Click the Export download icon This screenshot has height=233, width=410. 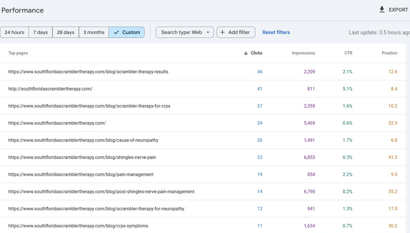point(382,10)
